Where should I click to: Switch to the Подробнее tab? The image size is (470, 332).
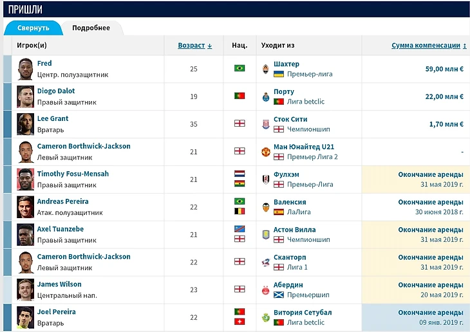tap(91, 28)
